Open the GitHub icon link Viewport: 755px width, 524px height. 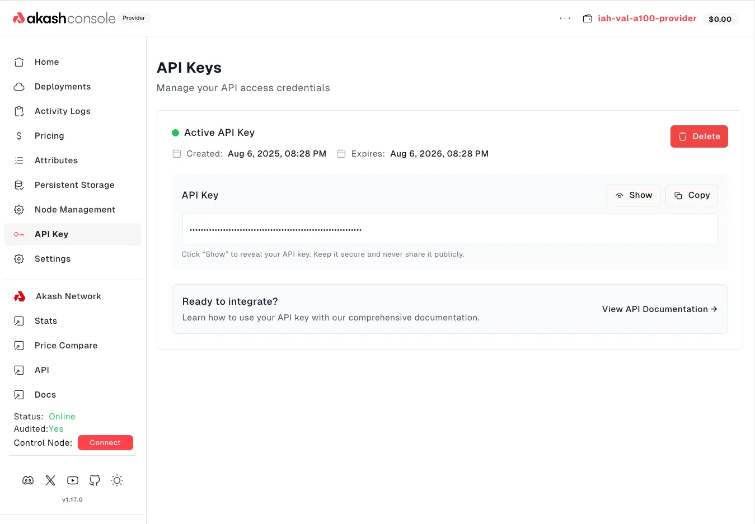coord(95,480)
